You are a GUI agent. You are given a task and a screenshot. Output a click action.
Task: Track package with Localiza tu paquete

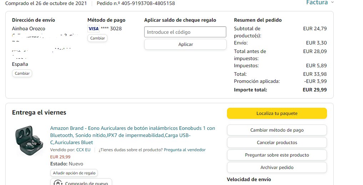[277, 113]
